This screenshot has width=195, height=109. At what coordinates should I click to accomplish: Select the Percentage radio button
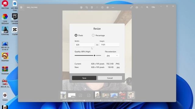coord(93,35)
